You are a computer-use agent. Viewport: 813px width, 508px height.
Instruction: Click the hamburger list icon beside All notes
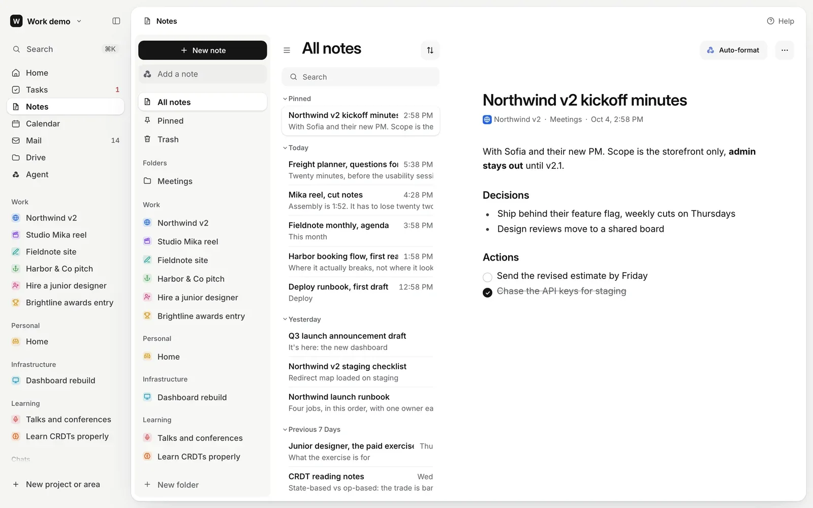[287, 50]
